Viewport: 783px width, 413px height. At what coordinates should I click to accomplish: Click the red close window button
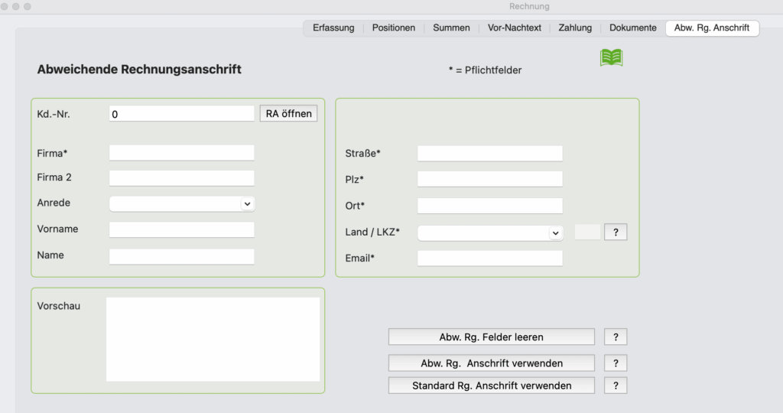point(5,6)
